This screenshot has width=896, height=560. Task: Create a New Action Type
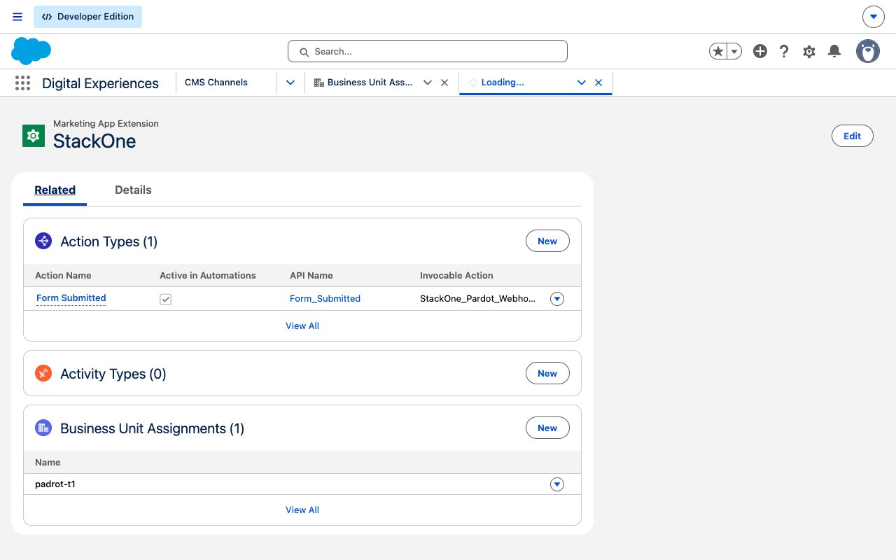[547, 241]
